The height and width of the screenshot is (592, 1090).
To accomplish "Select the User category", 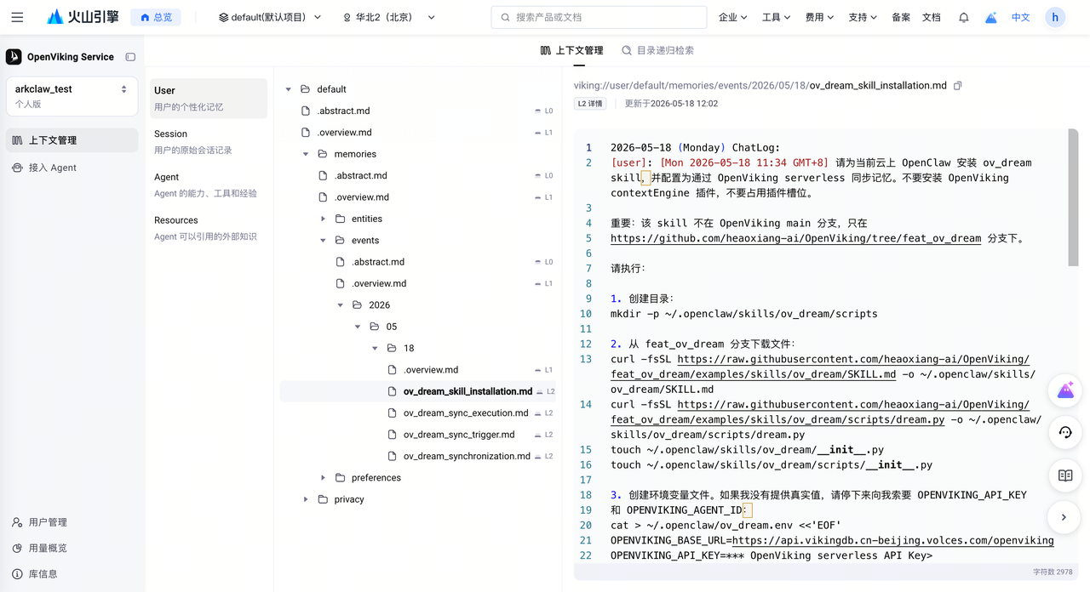I will [x=209, y=98].
